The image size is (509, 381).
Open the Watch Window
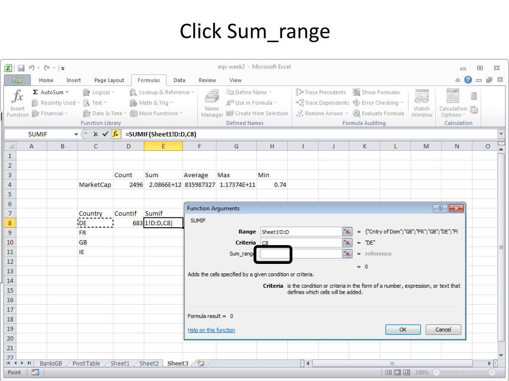pos(422,103)
